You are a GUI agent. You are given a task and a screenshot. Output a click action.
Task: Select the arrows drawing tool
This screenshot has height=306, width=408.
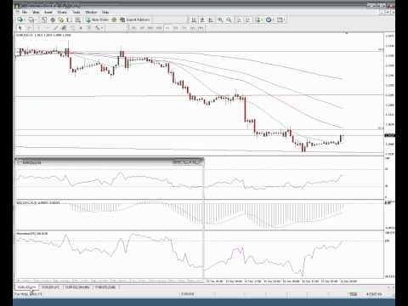[97, 28]
